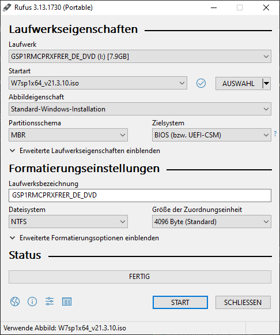Screen dimensions: 280x335
Task: Expand Erweiterte Laufwerkseigenschaften einblenden
Action: pos(85,151)
